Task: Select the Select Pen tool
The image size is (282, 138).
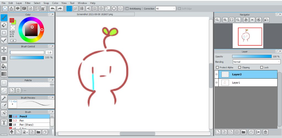Action: tap(4, 106)
